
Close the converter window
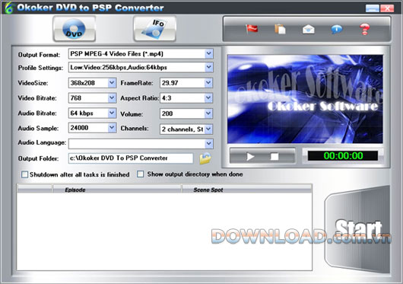(387, 8)
